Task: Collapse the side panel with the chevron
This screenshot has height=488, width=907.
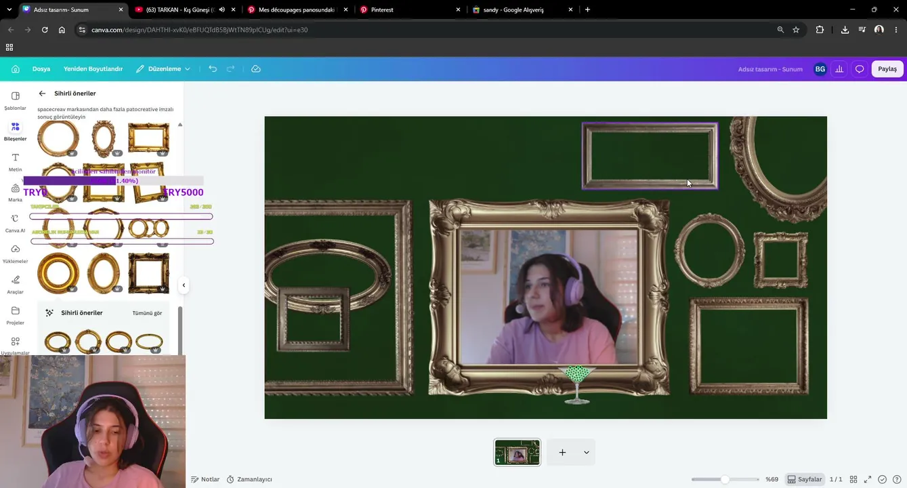Action: [x=184, y=285]
